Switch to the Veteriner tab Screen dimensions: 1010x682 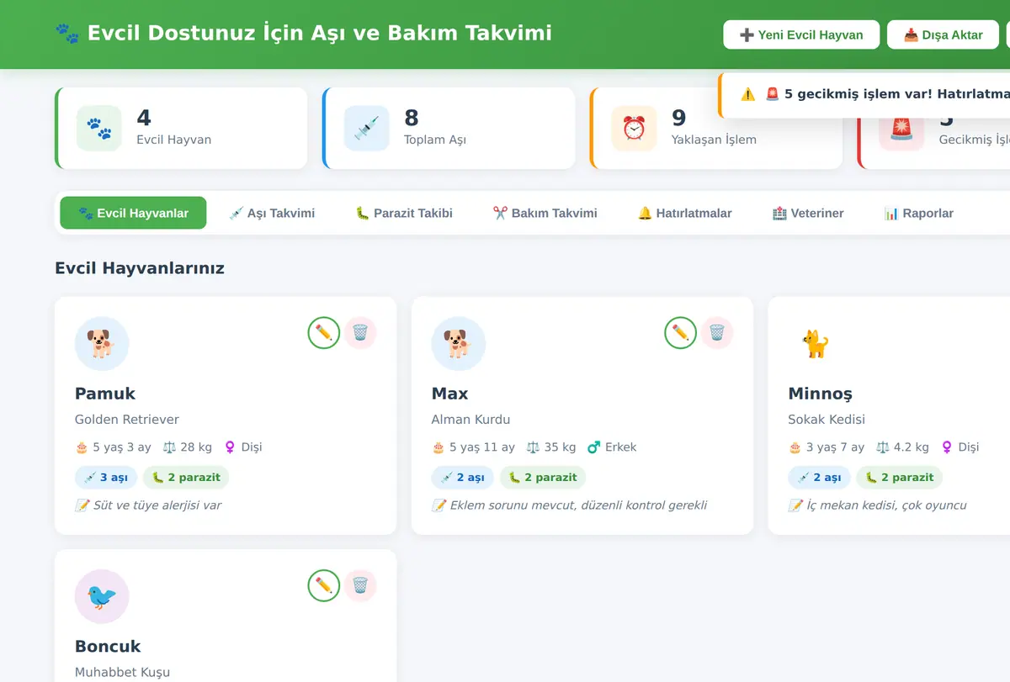[808, 214]
